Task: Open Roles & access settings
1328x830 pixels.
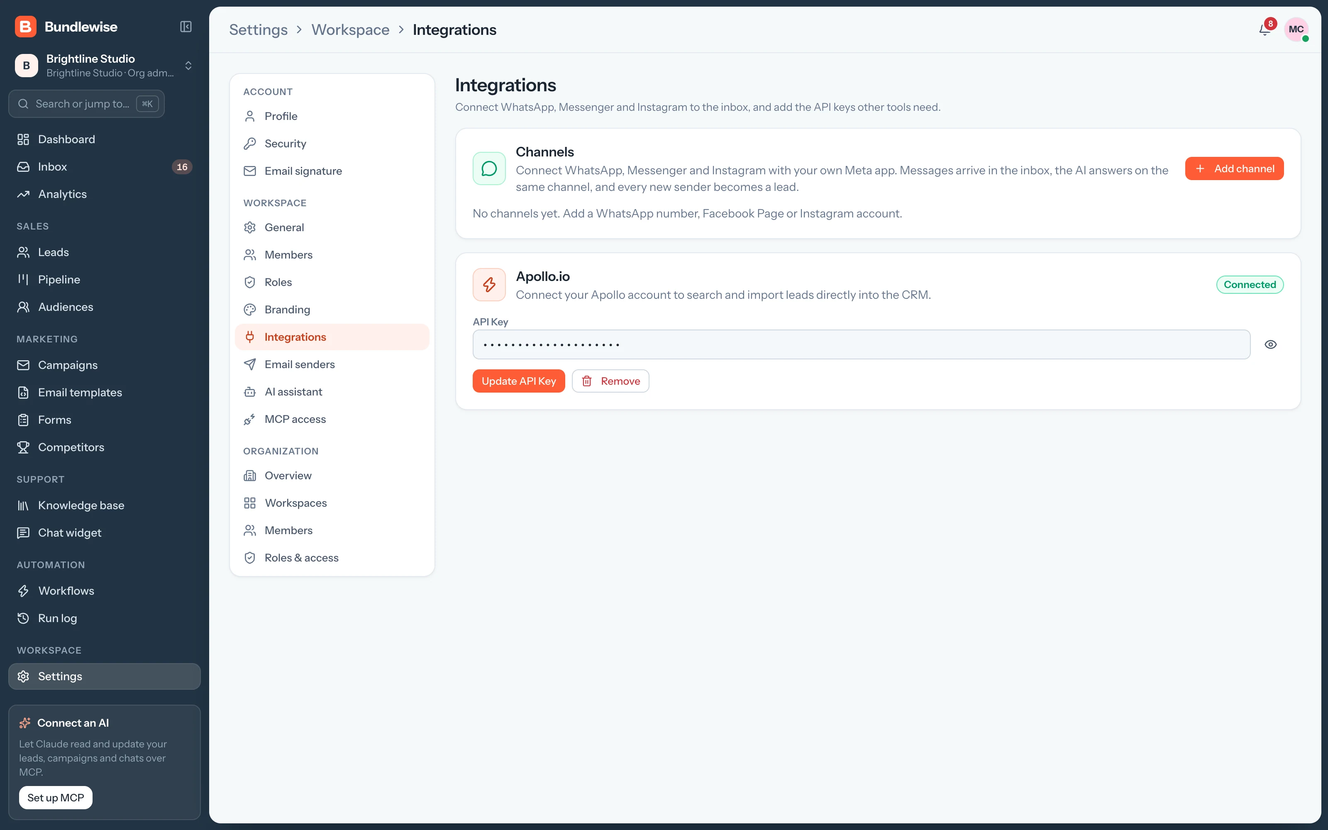Action: 332,558
